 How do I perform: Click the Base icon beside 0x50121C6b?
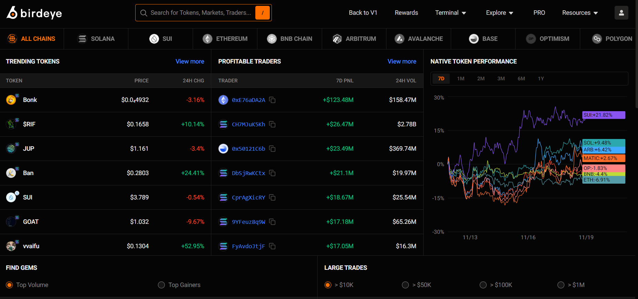223,149
